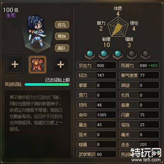Click the 武学常识 60 stat row
This screenshot has height=164, width=164.
tap(97, 154)
